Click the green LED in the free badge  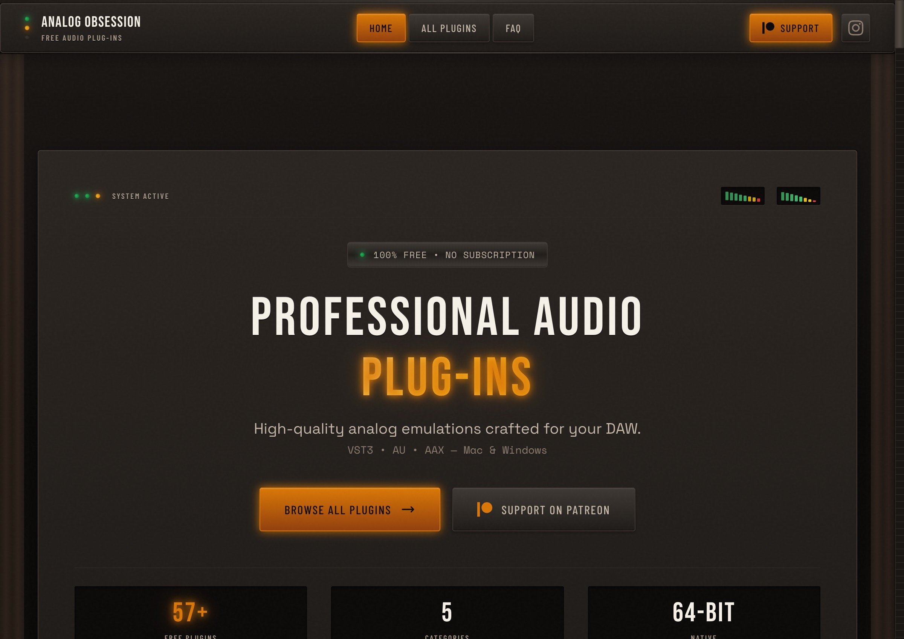coord(362,255)
